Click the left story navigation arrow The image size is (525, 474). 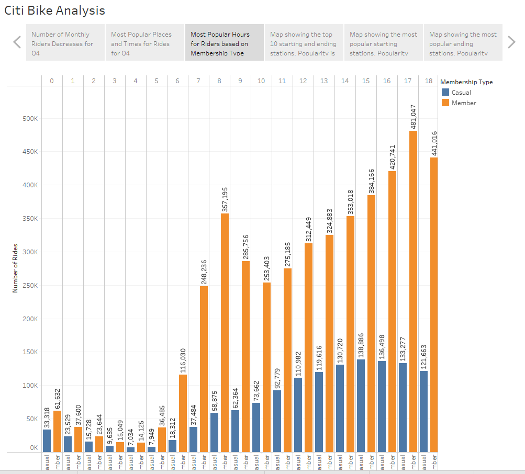[x=16, y=42]
